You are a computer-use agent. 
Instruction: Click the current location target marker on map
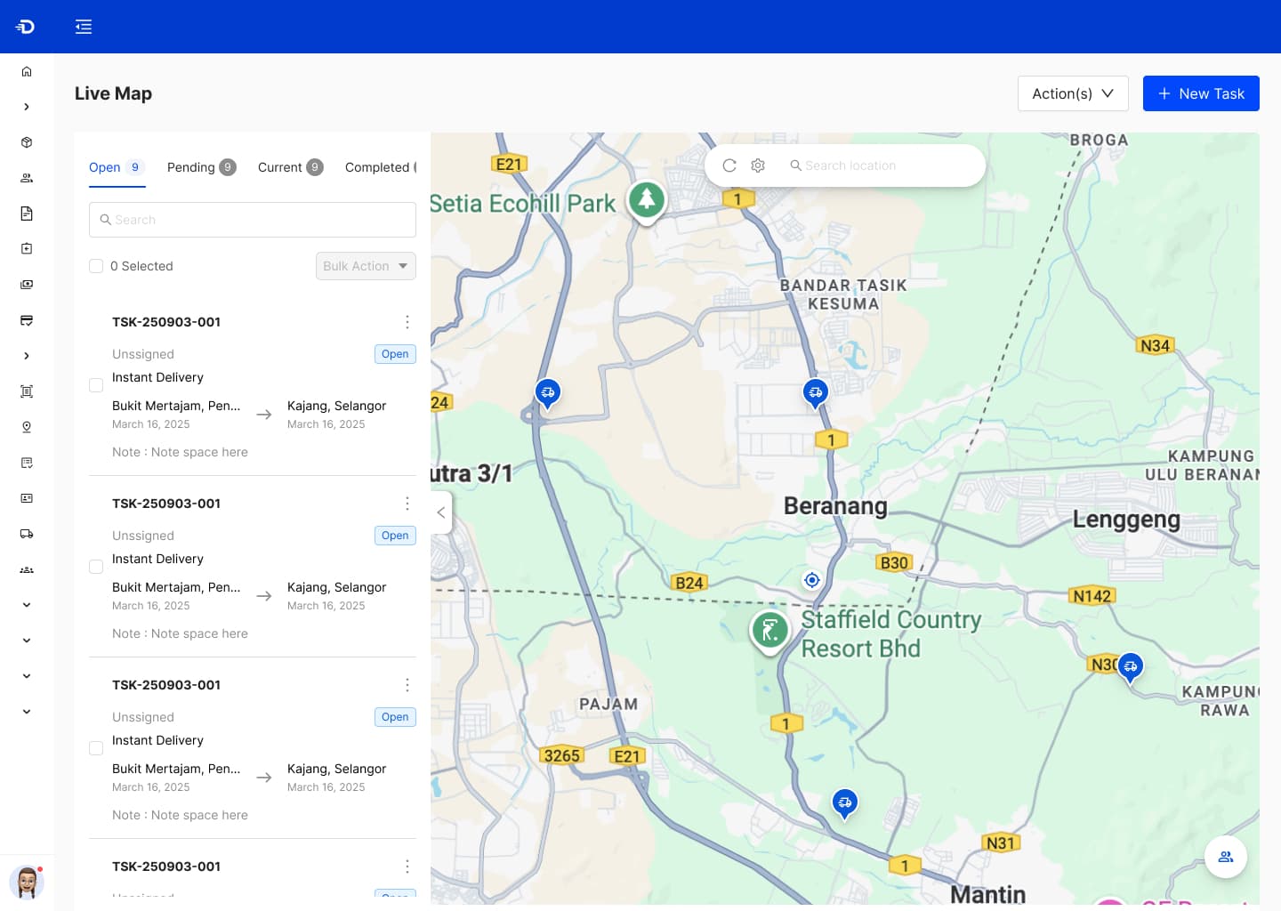[812, 580]
